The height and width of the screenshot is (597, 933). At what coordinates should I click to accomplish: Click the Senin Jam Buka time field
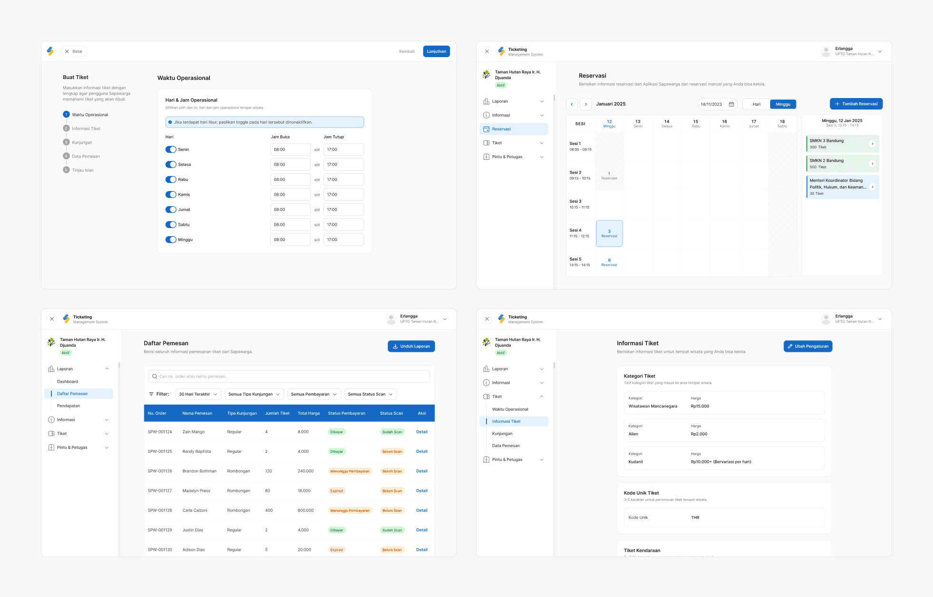click(x=290, y=149)
